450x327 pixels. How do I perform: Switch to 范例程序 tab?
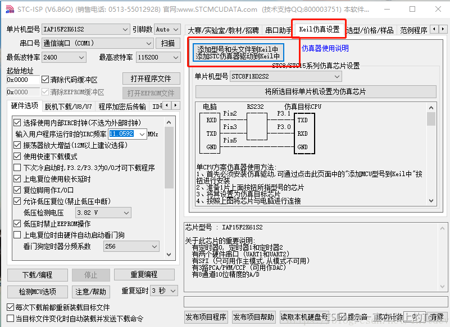coord(413,30)
